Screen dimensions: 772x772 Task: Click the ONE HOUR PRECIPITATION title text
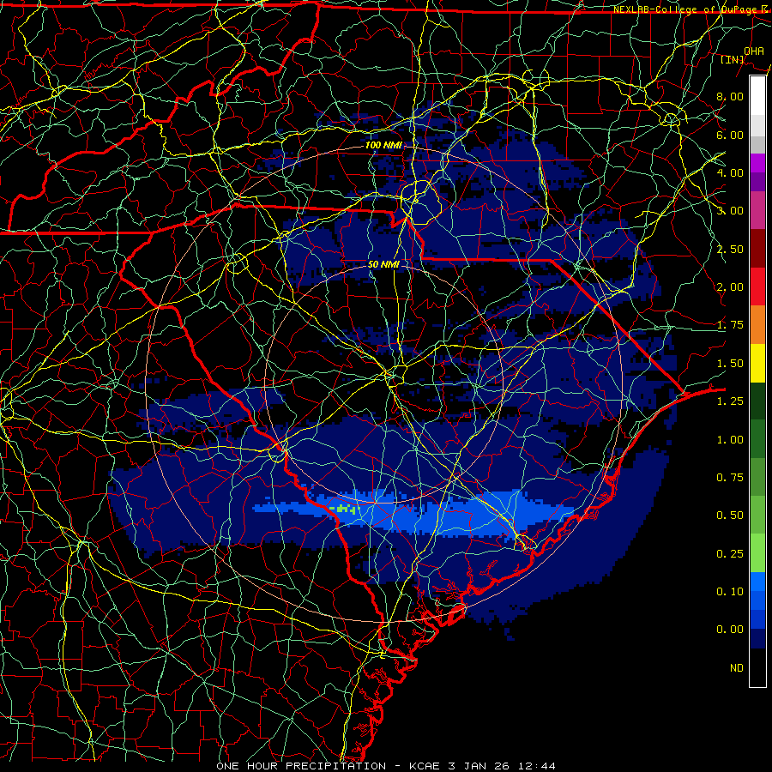301,766
